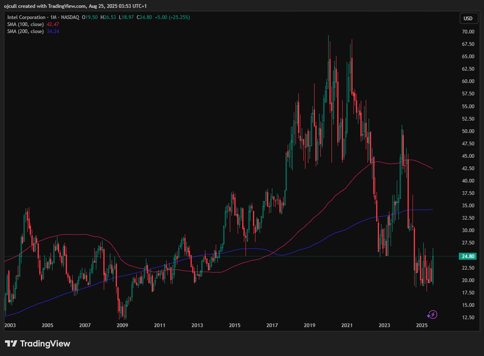Click the 50.00 price axis label
The height and width of the screenshot is (356, 484).
click(468, 131)
